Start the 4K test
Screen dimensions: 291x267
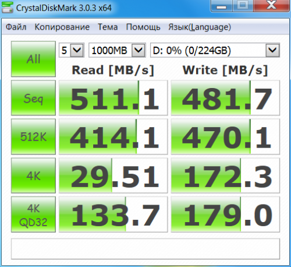click(x=33, y=175)
